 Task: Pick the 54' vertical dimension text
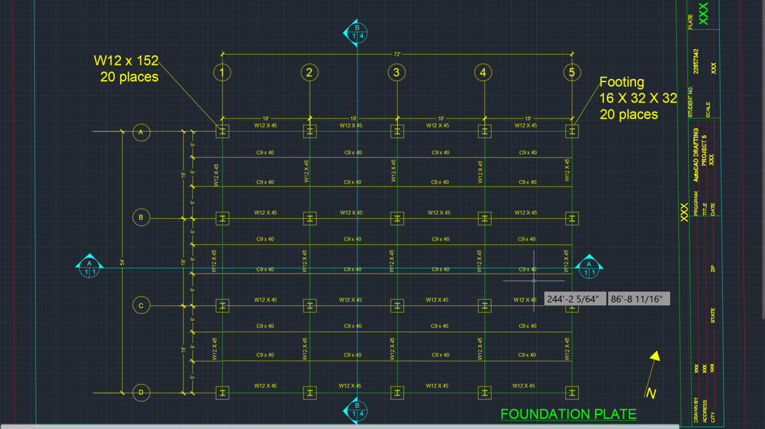click(x=121, y=262)
